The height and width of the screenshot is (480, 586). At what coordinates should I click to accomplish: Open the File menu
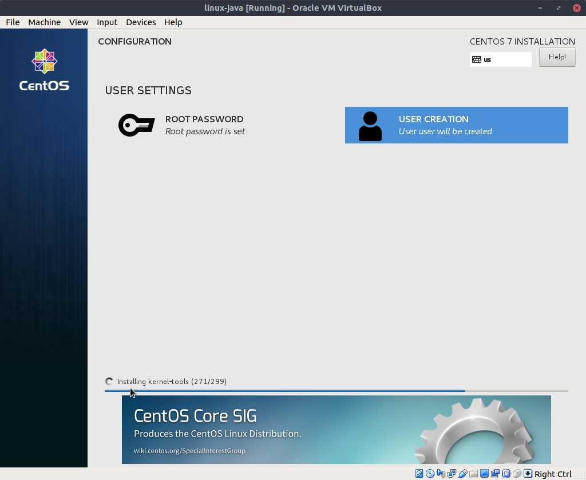13,22
